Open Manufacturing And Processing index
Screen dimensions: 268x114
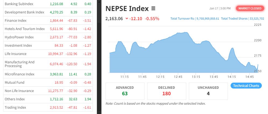click(x=20, y=64)
